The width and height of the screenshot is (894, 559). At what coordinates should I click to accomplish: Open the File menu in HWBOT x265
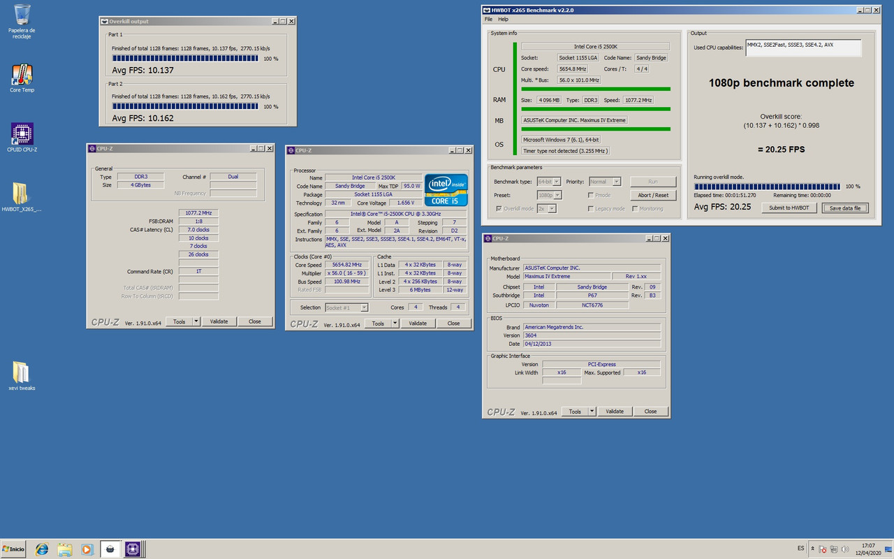[x=488, y=20]
